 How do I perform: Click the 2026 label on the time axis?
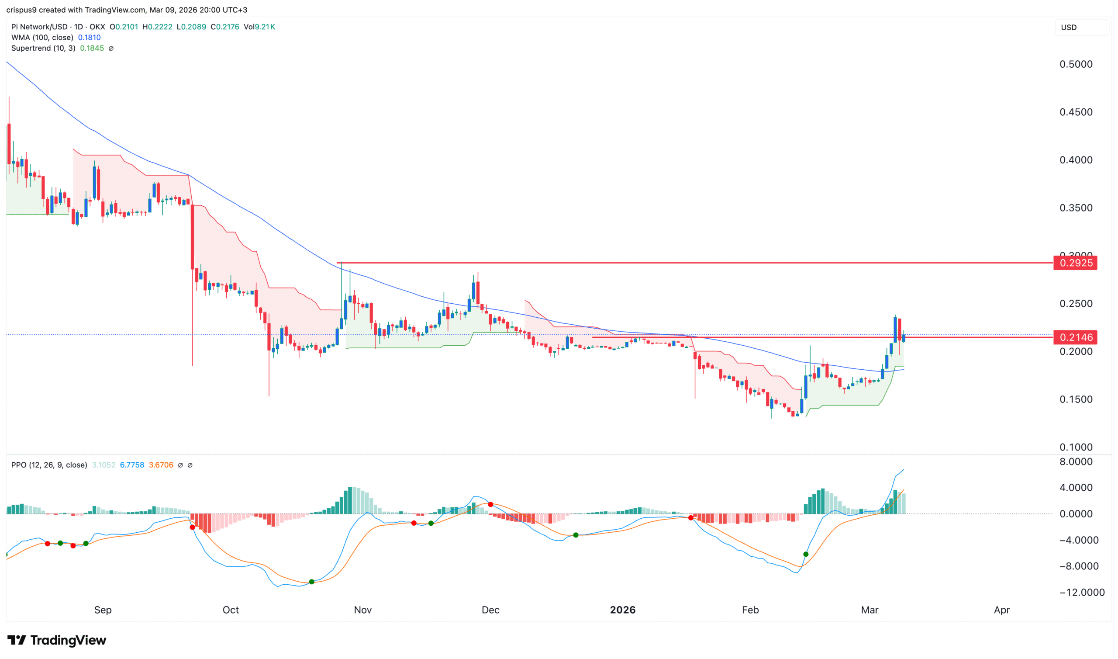[623, 610]
